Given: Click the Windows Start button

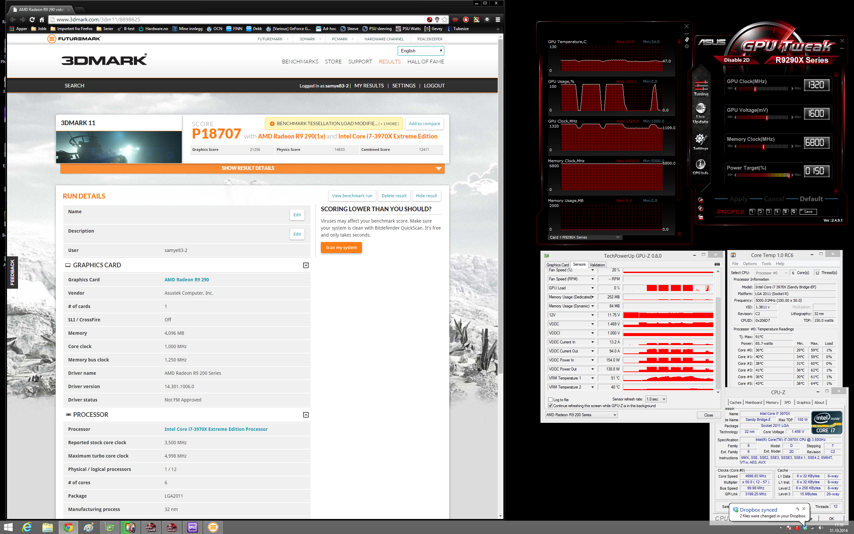Looking at the screenshot, I should coord(8,527).
